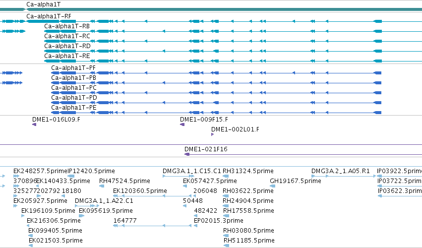422x248 pixels.
Task: Select the 370896 feature label
Action: pyautogui.click(x=25, y=181)
